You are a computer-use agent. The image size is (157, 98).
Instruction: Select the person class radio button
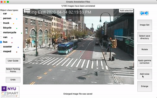click(1, 18)
